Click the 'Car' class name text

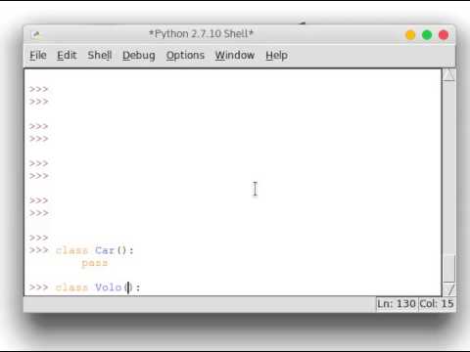[x=105, y=250]
